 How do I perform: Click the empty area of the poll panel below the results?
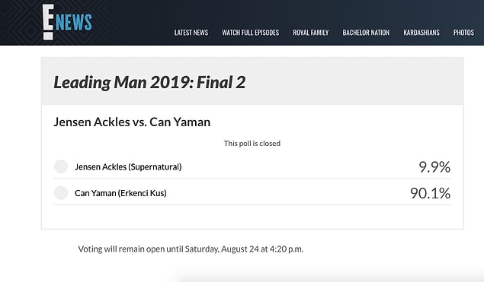(x=252, y=217)
